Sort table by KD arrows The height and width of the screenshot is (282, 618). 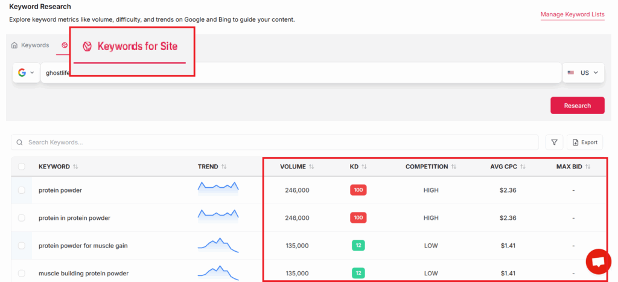[364, 167]
